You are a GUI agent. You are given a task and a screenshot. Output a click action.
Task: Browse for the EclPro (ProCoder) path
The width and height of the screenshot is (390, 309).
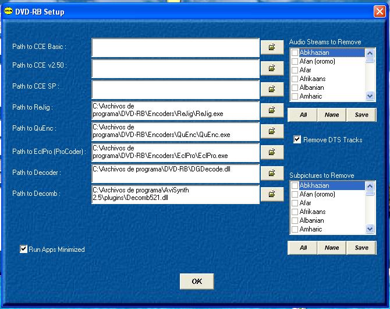[272, 152]
